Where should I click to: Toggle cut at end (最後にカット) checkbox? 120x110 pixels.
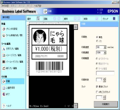pyautogui.click(x=97, y=87)
